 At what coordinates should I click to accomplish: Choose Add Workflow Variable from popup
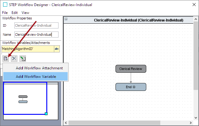(x=36, y=77)
